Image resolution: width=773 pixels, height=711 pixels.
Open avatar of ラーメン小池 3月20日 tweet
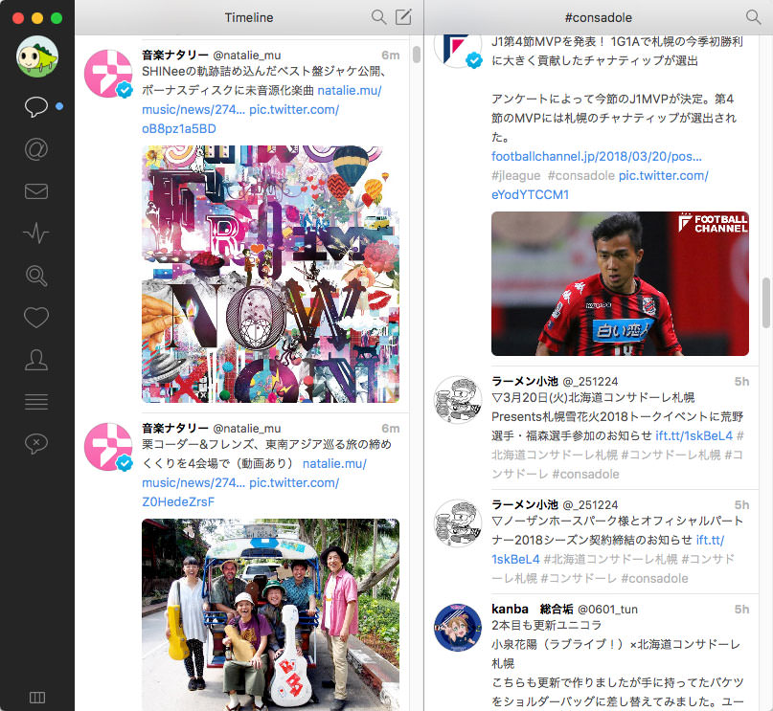click(458, 400)
